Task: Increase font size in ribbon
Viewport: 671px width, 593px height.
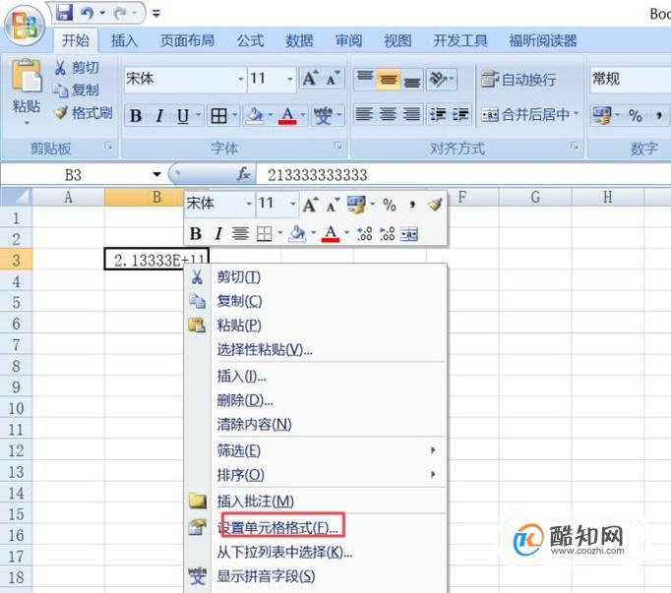Action: point(310,79)
